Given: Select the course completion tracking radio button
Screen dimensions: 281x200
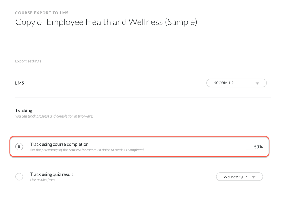Looking at the screenshot, I should tap(19, 147).
